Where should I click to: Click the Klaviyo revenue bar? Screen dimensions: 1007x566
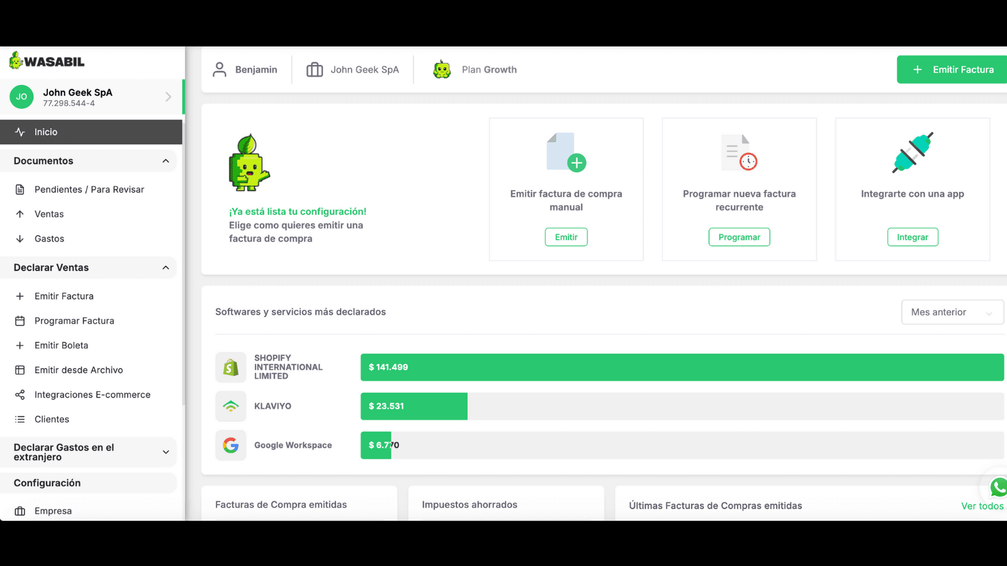[x=413, y=406]
